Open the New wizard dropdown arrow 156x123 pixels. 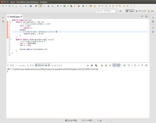6,6
